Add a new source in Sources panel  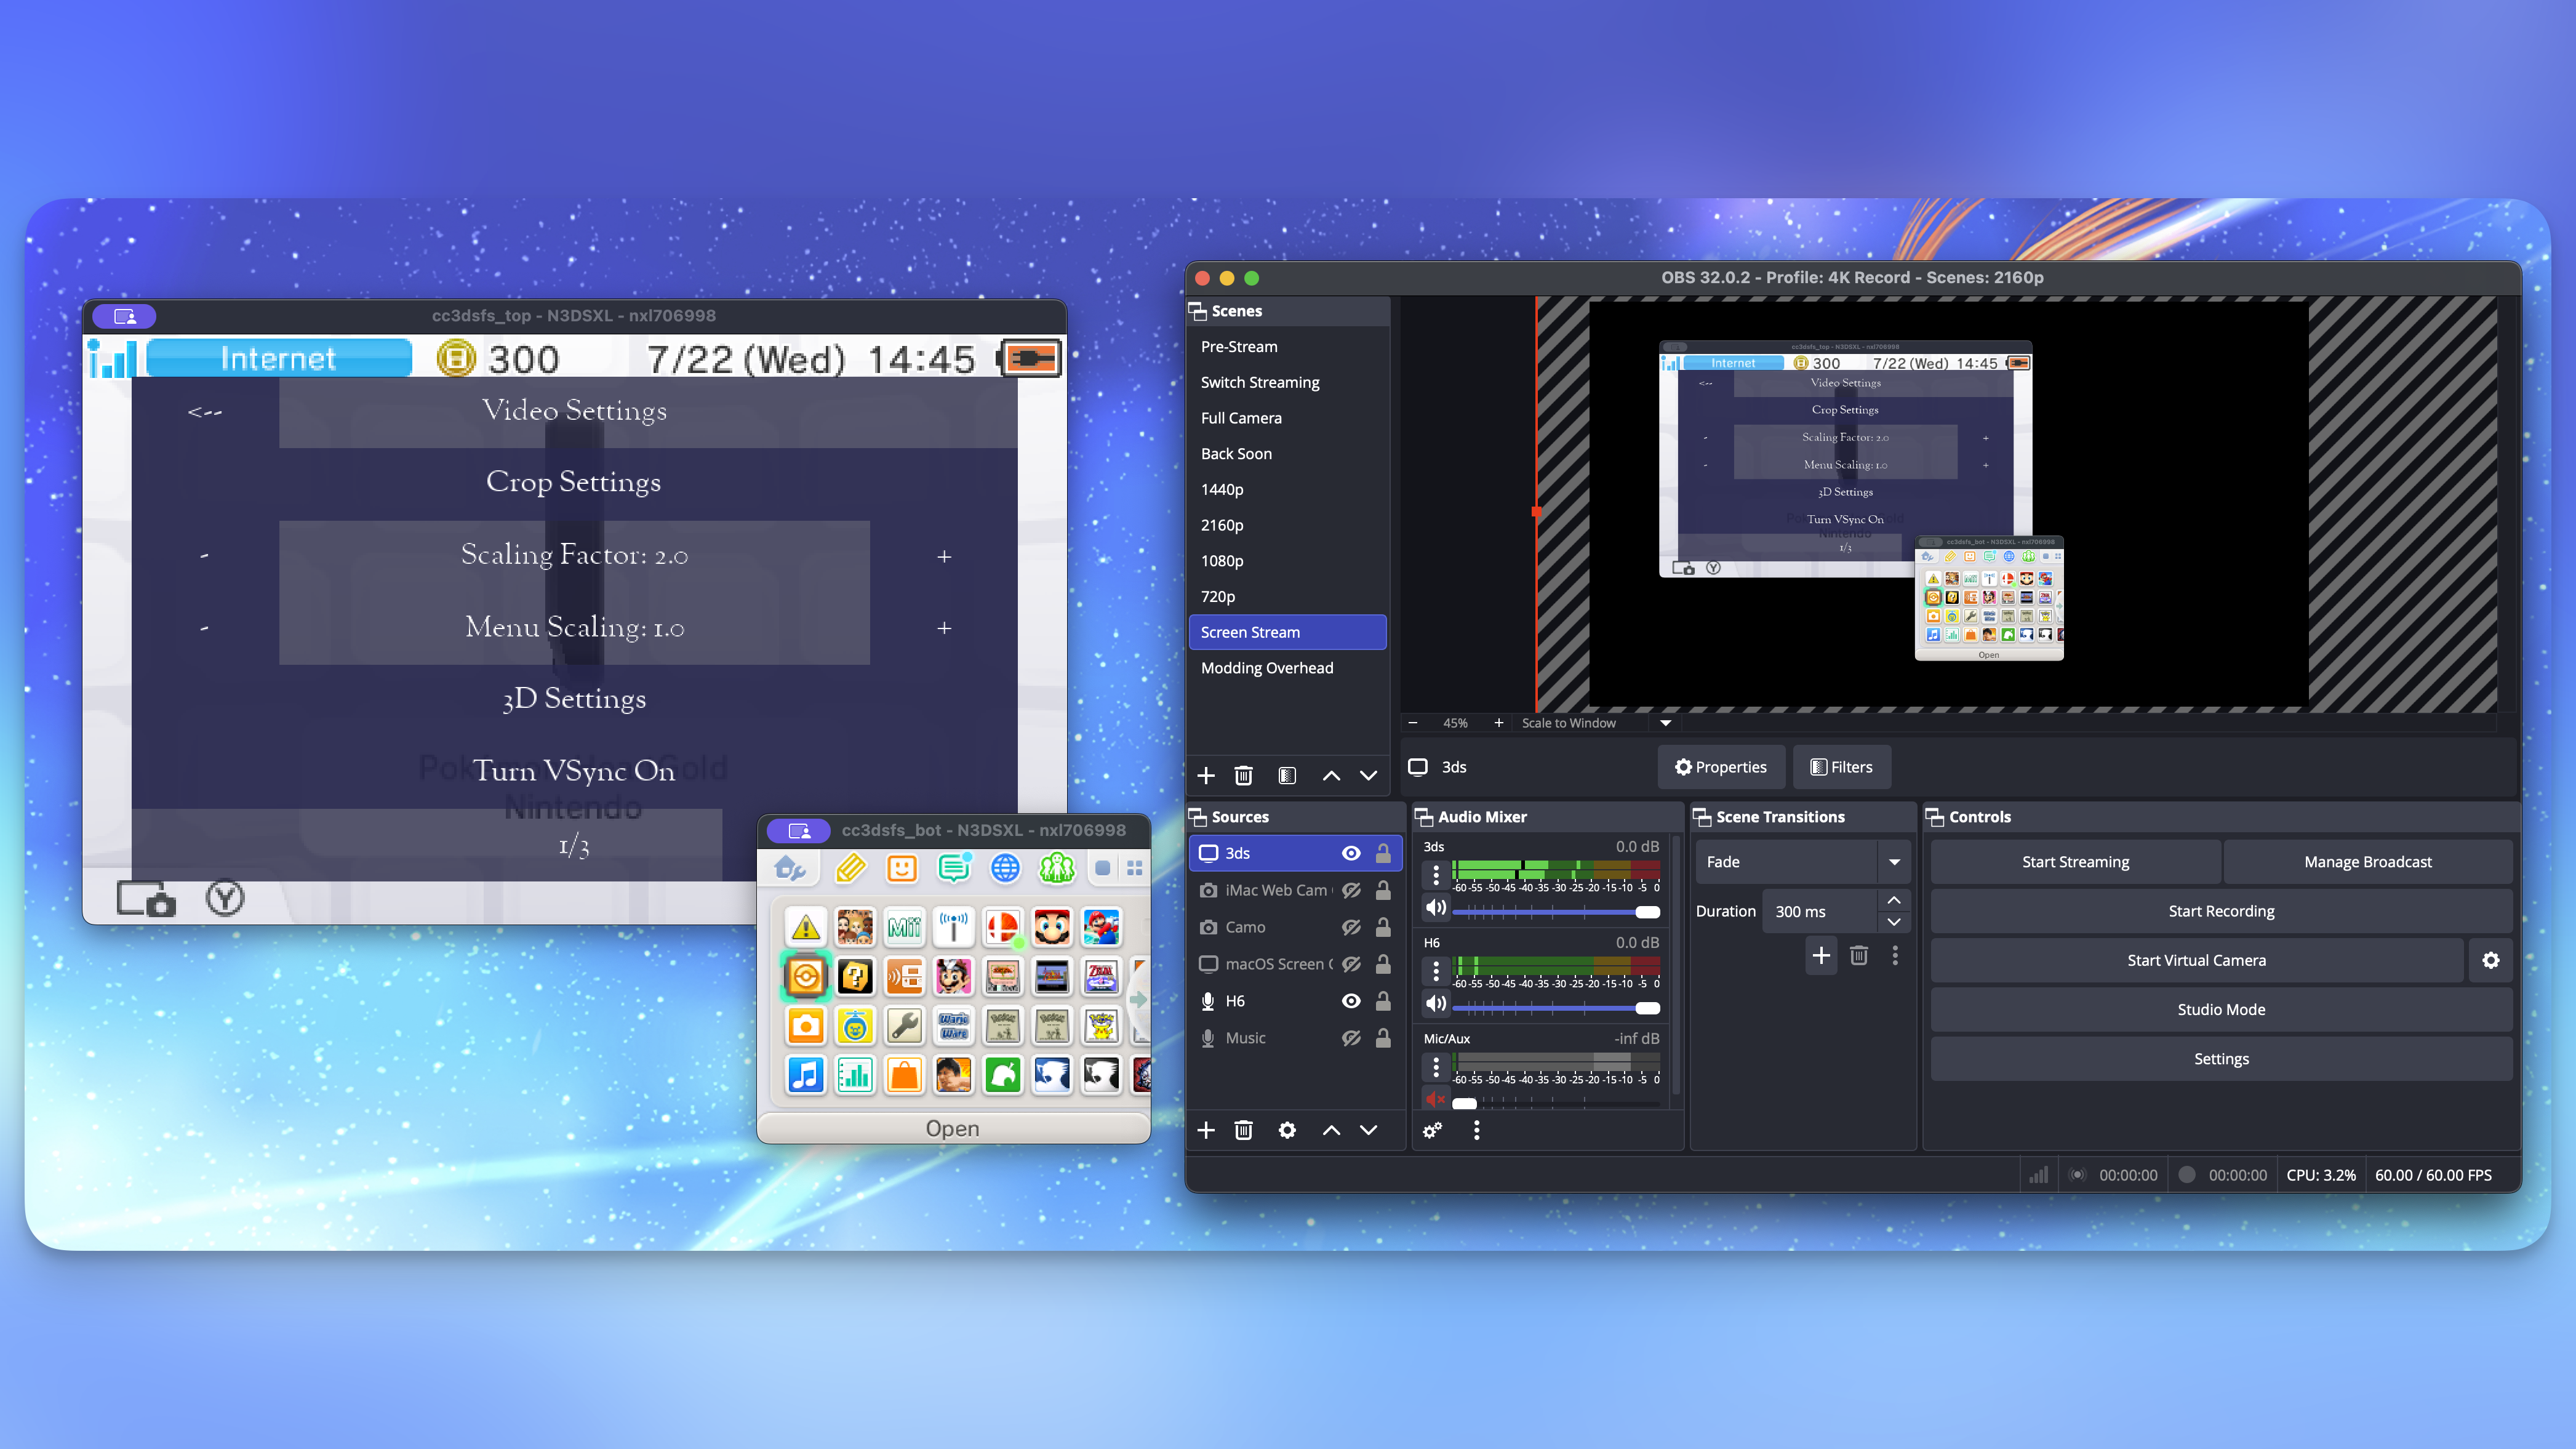(1206, 1130)
